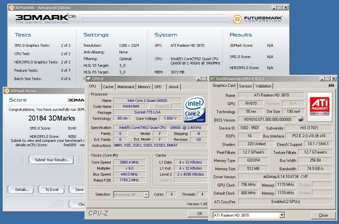Maximize the GPU-Z window

pyautogui.click(x=328, y=79)
